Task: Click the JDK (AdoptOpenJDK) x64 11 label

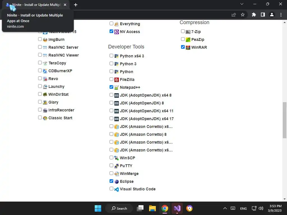Action: (x=146, y=111)
